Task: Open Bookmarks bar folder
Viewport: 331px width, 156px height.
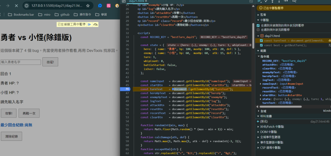Action: (21, 15)
